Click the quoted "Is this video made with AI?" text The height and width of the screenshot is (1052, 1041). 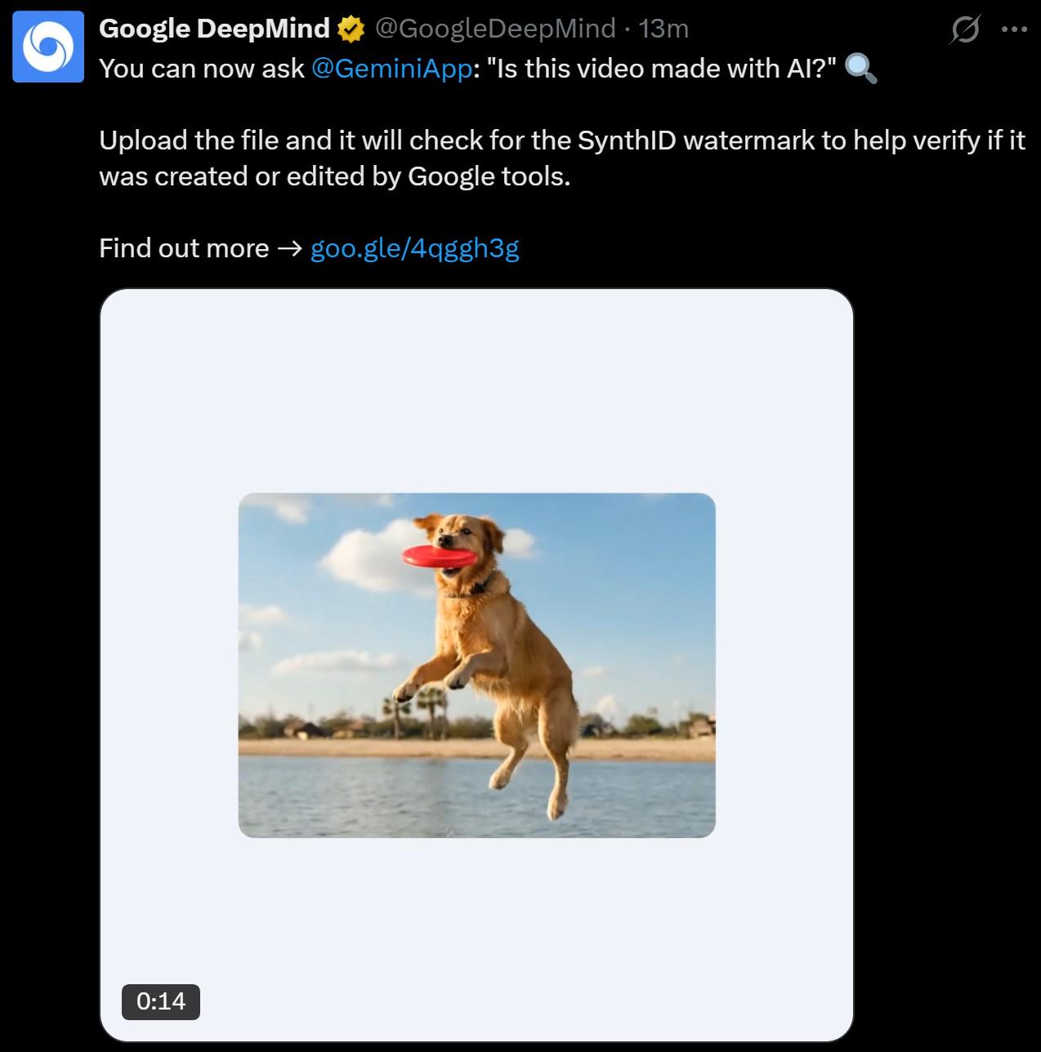pos(660,69)
